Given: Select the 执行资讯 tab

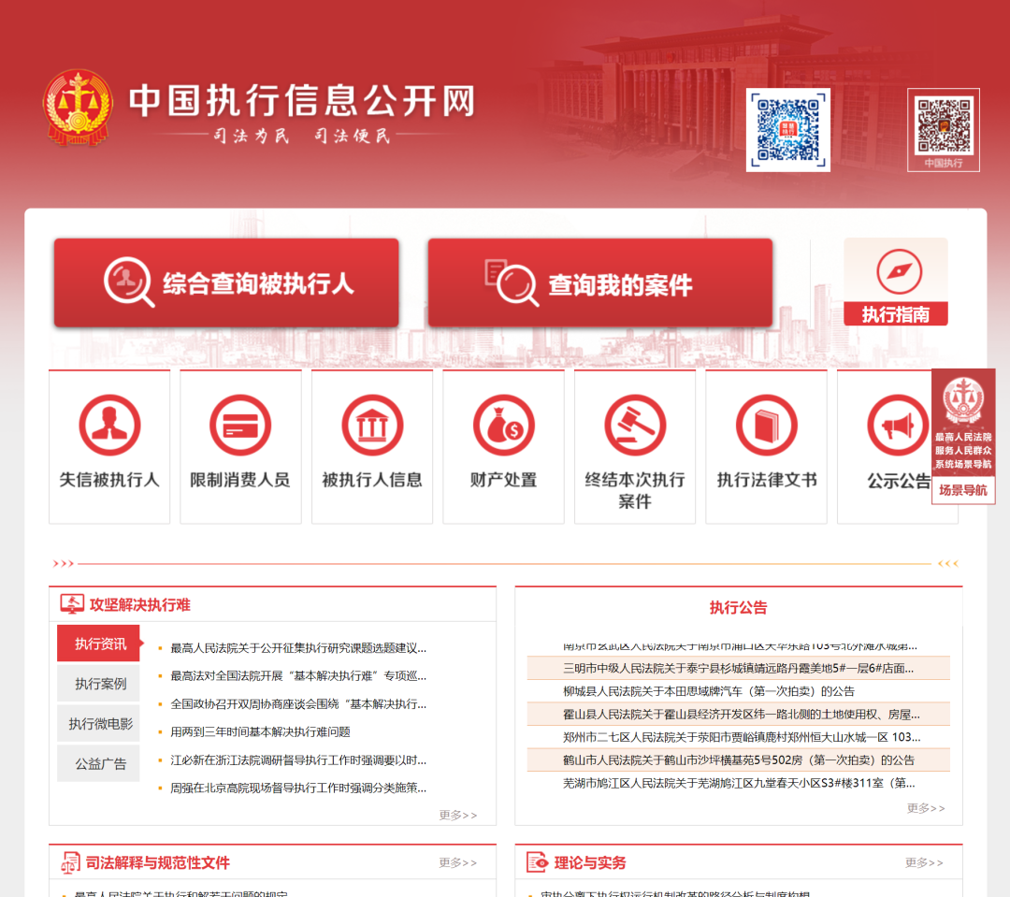Looking at the screenshot, I should [x=98, y=644].
